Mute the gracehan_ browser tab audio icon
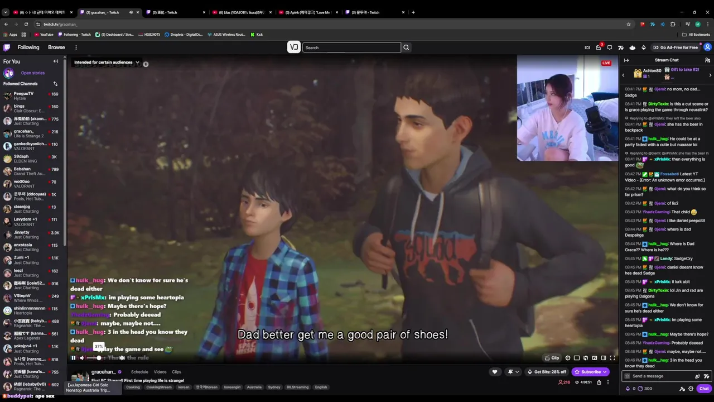Image resolution: width=714 pixels, height=402 pixels. [x=131, y=12]
